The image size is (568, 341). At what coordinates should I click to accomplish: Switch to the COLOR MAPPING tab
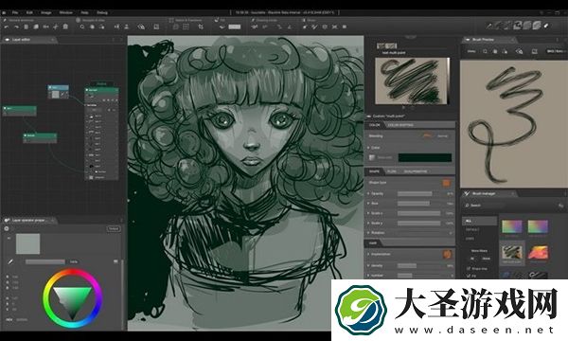[x=399, y=125]
